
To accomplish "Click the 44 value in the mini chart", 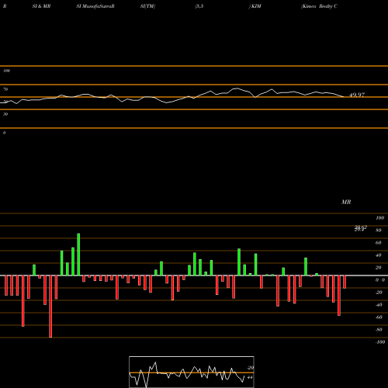I will click(250, 377).
